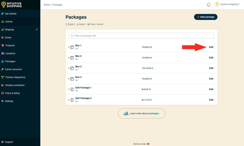The width and height of the screenshot is (244, 146).
Task: Open Partner integrations menu item
Action: coord(15,77)
